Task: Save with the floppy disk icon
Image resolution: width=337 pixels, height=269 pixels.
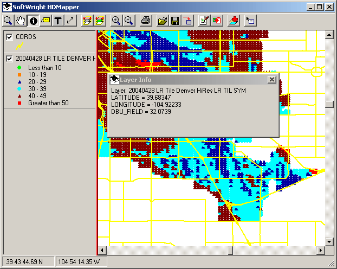Action: click(x=175, y=21)
